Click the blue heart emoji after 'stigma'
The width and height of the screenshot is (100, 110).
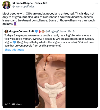(x=15, y=42)
